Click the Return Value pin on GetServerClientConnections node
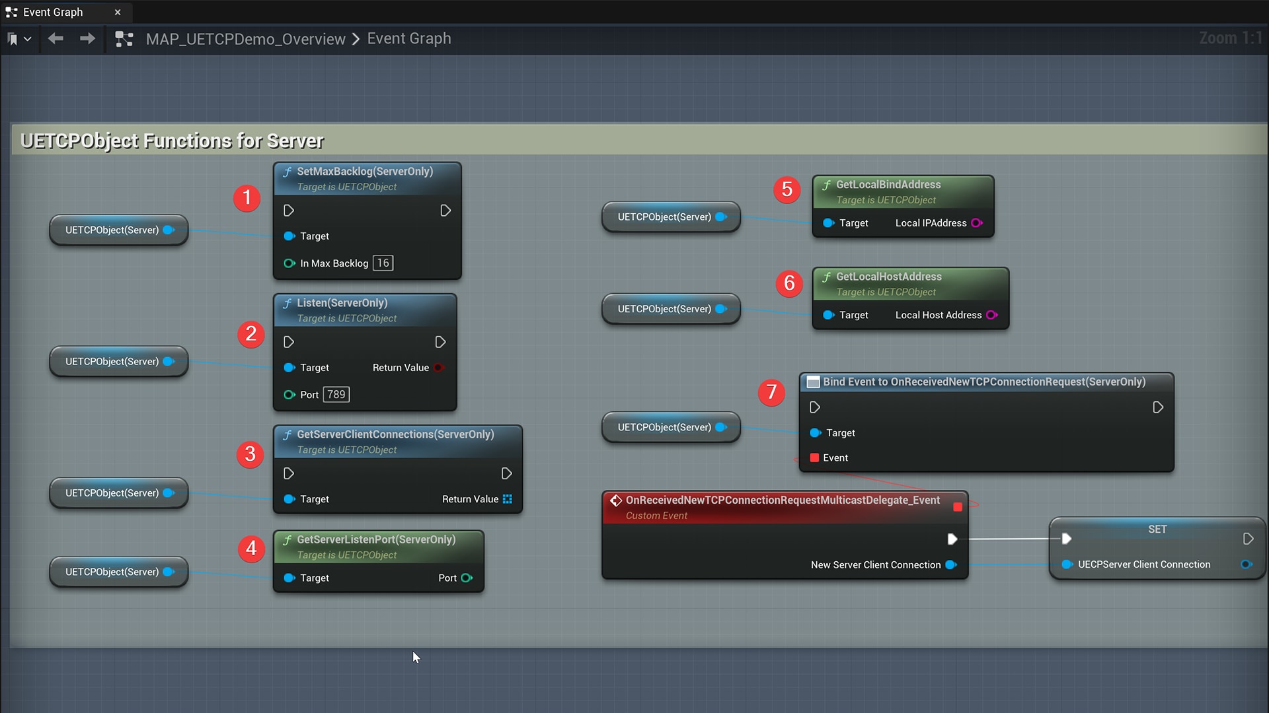Screen dimensions: 1269x713 (506, 499)
